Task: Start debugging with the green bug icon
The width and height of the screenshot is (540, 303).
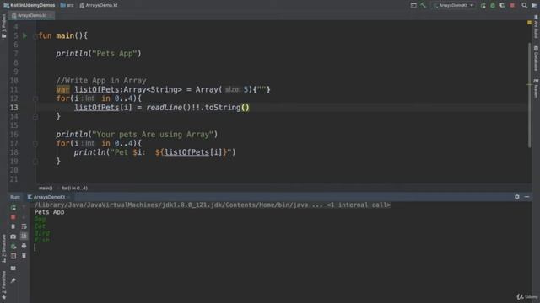Action: [x=493, y=5]
